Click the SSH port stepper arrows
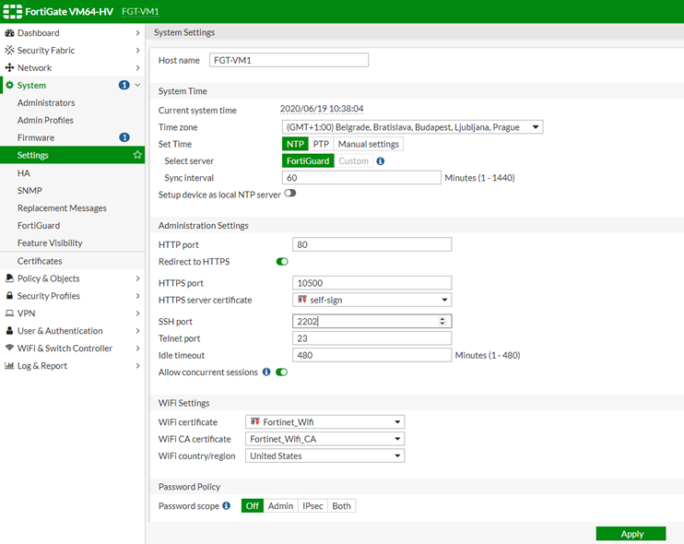The width and height of the screenshot is (684, 544). [443, 321]
